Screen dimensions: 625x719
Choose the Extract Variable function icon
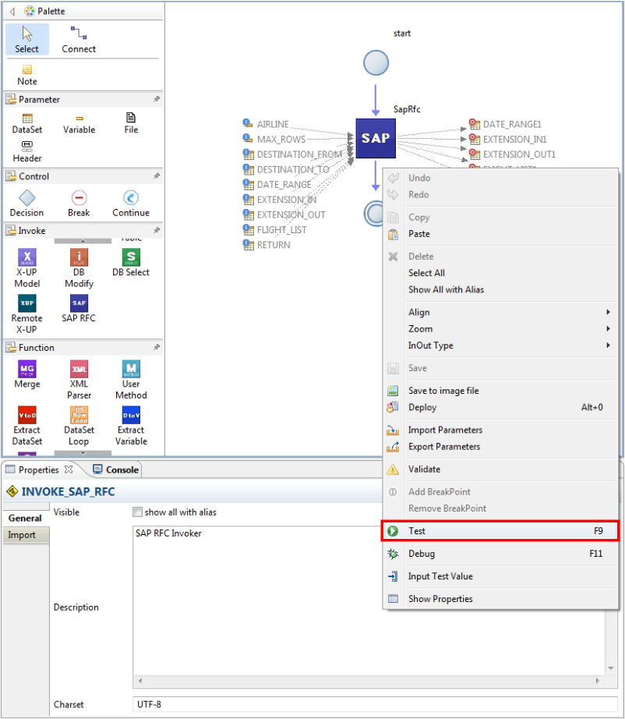(x=131, y=426)
